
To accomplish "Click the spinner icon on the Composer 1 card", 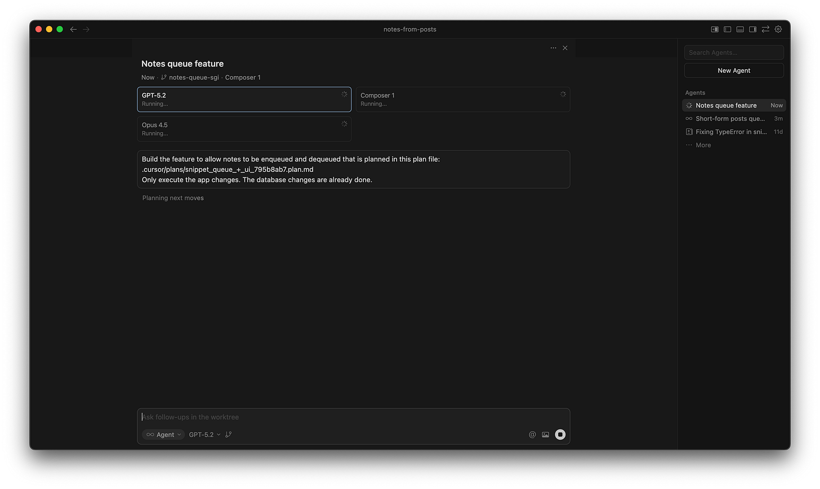I will pos(563,94).
